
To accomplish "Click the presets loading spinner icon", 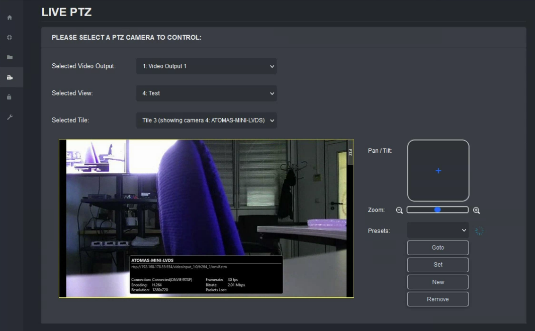I will pos(479,231).
